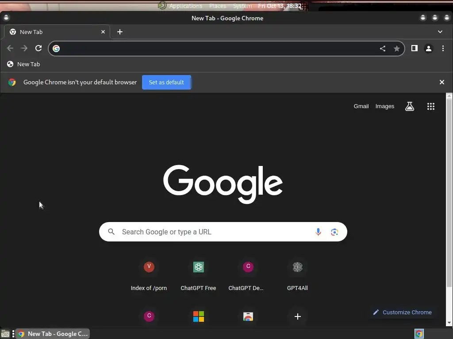
Task: Dismiss the default browser notification bar
Action: 442,82
